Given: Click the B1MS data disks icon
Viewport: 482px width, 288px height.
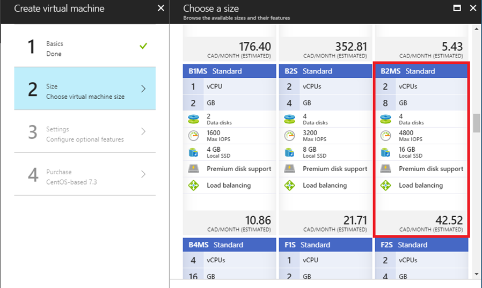Looking at the screenshot, I should [x=193, y=119].
